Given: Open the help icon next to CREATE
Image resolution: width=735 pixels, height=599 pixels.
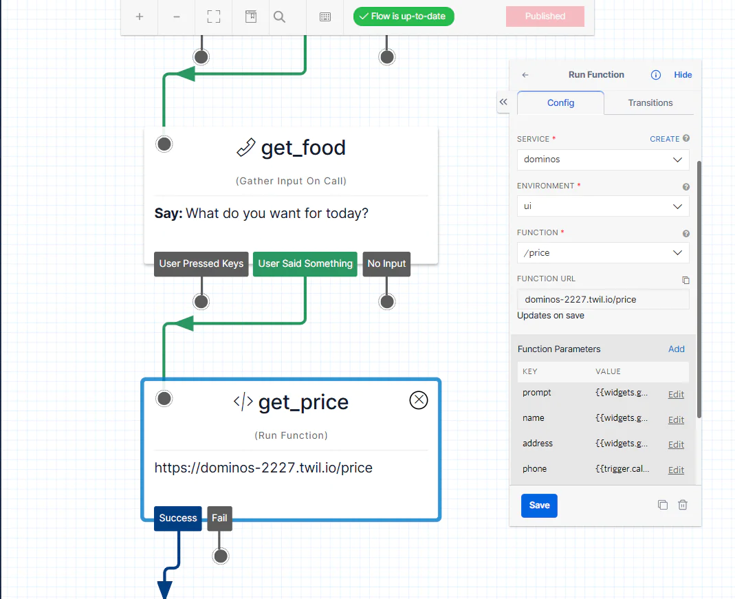Looking at the screenshot, I should pyautogui.click(x=686, y=138).
